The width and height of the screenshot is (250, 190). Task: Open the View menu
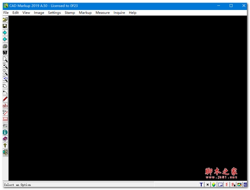[x=26, y=13]
